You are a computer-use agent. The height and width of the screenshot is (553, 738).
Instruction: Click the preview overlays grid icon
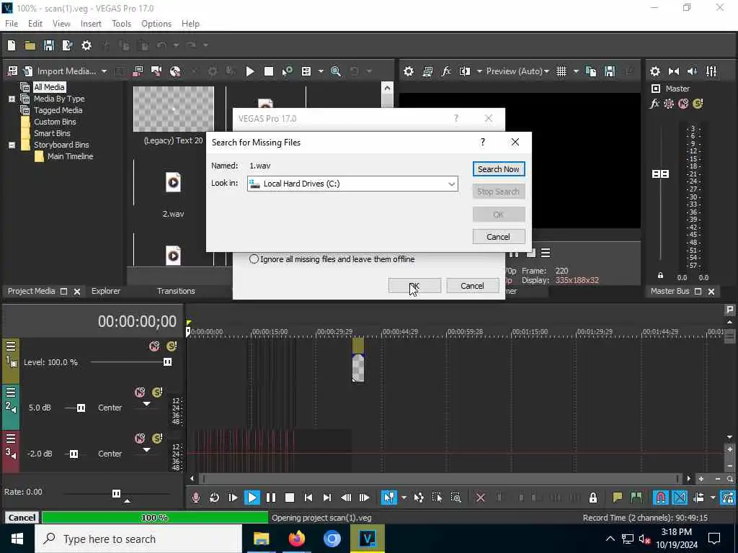561,71
